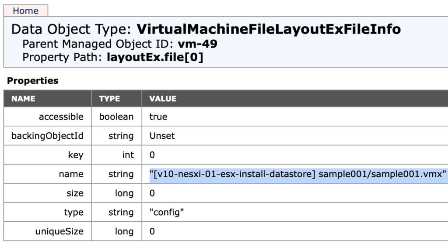Click the NAME column header

[x=23, y=99]
